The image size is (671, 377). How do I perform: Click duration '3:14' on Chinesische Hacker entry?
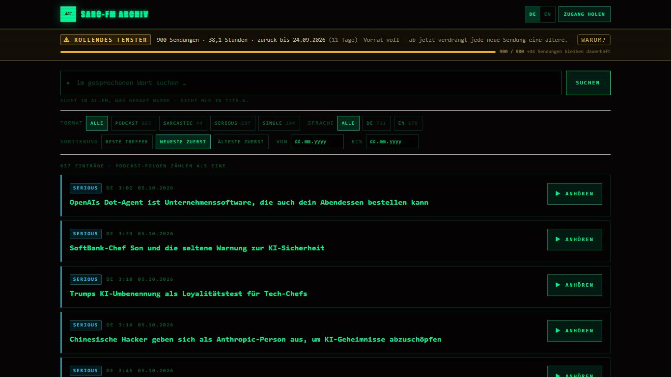pyautogui.click(x=125, y=325)
